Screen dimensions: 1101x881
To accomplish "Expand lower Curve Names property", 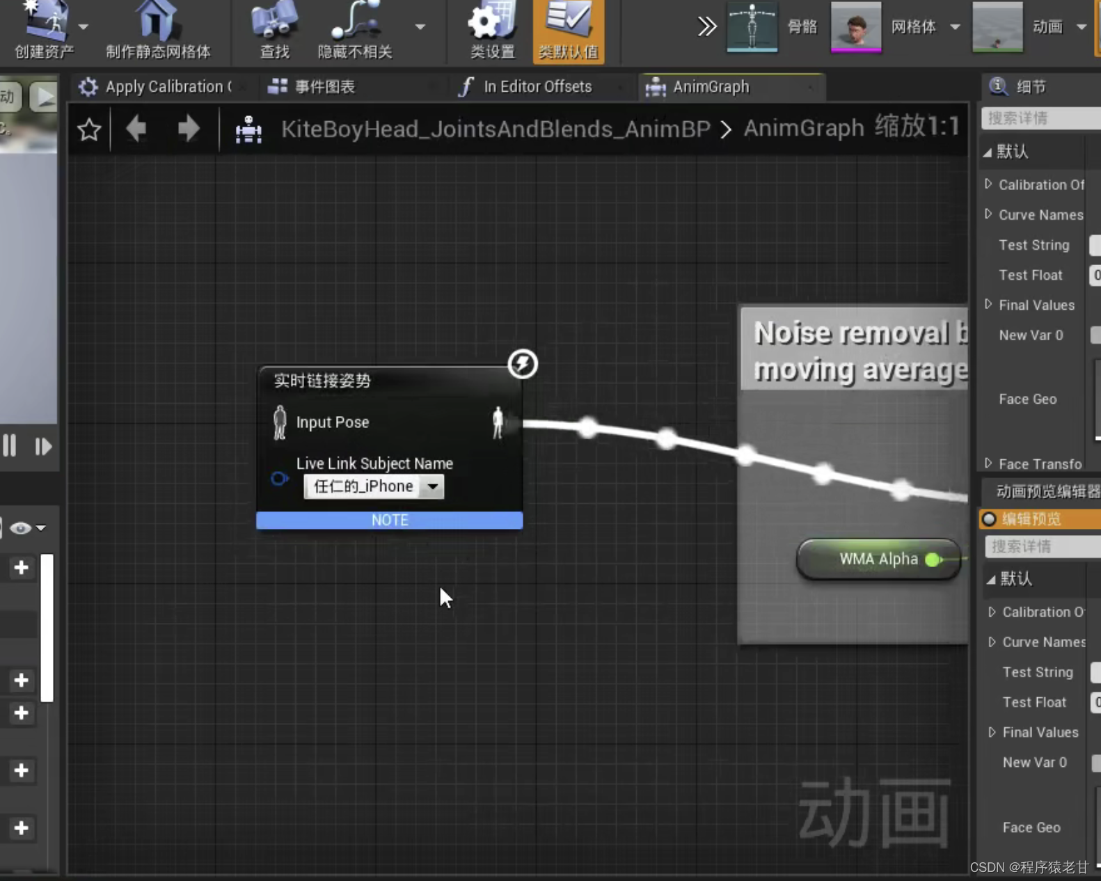I will tap(992, 642).
